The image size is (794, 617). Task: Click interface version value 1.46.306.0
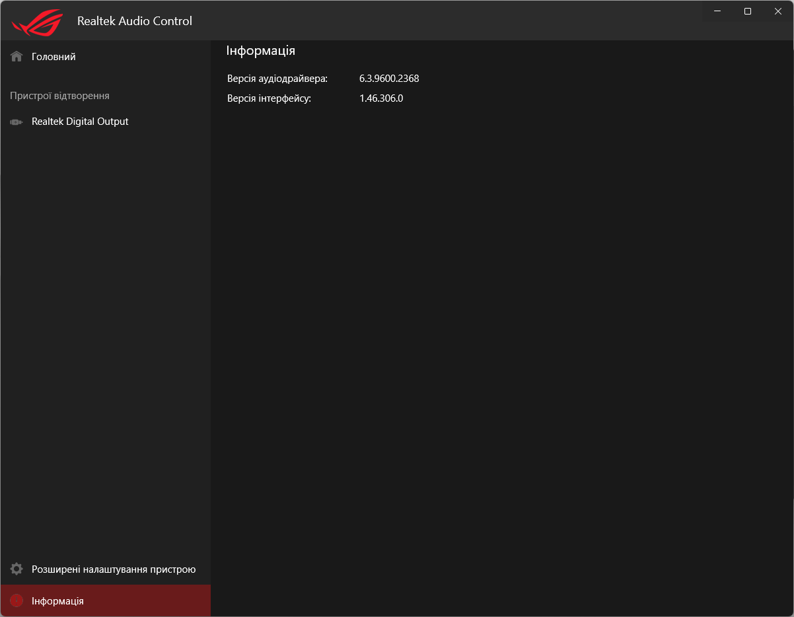(381, 98)
